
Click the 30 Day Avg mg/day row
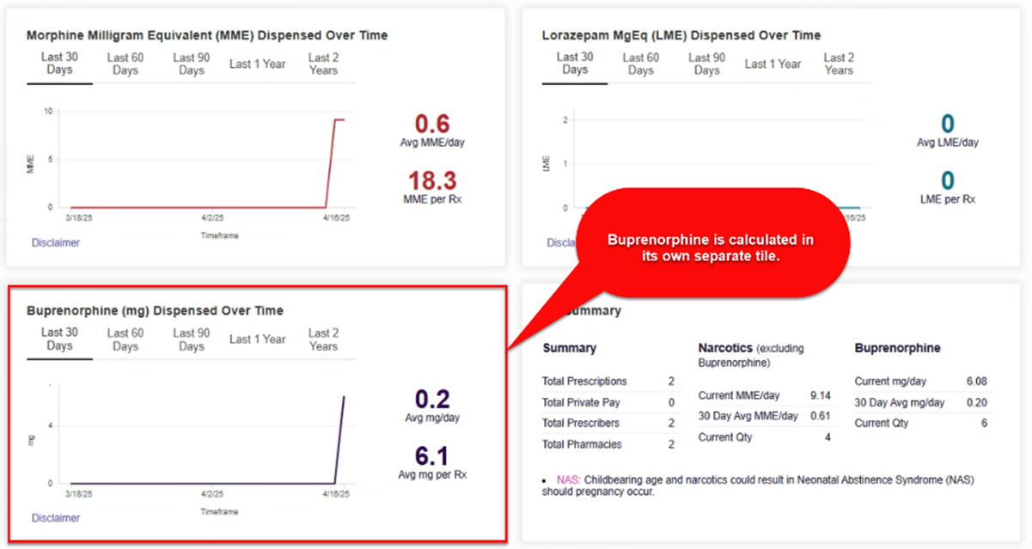[923, 402]
